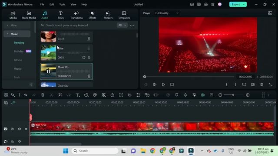Viewport: 278px width, 156px height.
Task: Open the Full Quality dropdown
Action: tap(166, 13)
